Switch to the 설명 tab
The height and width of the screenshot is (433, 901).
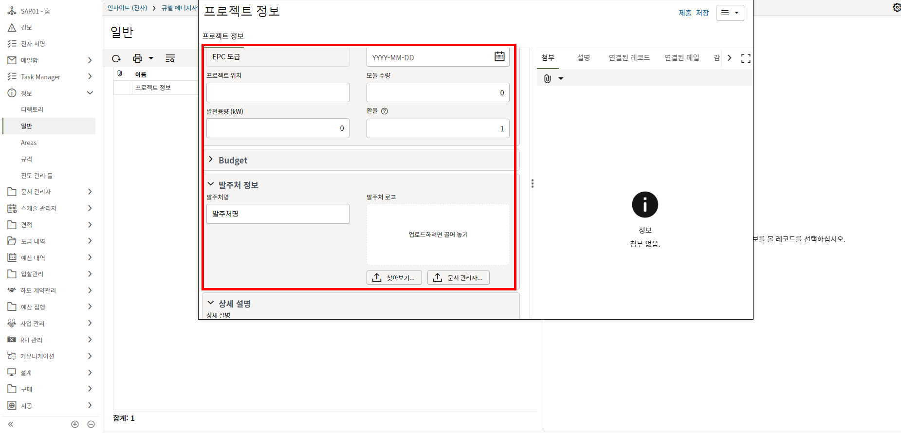pos(583,58)
